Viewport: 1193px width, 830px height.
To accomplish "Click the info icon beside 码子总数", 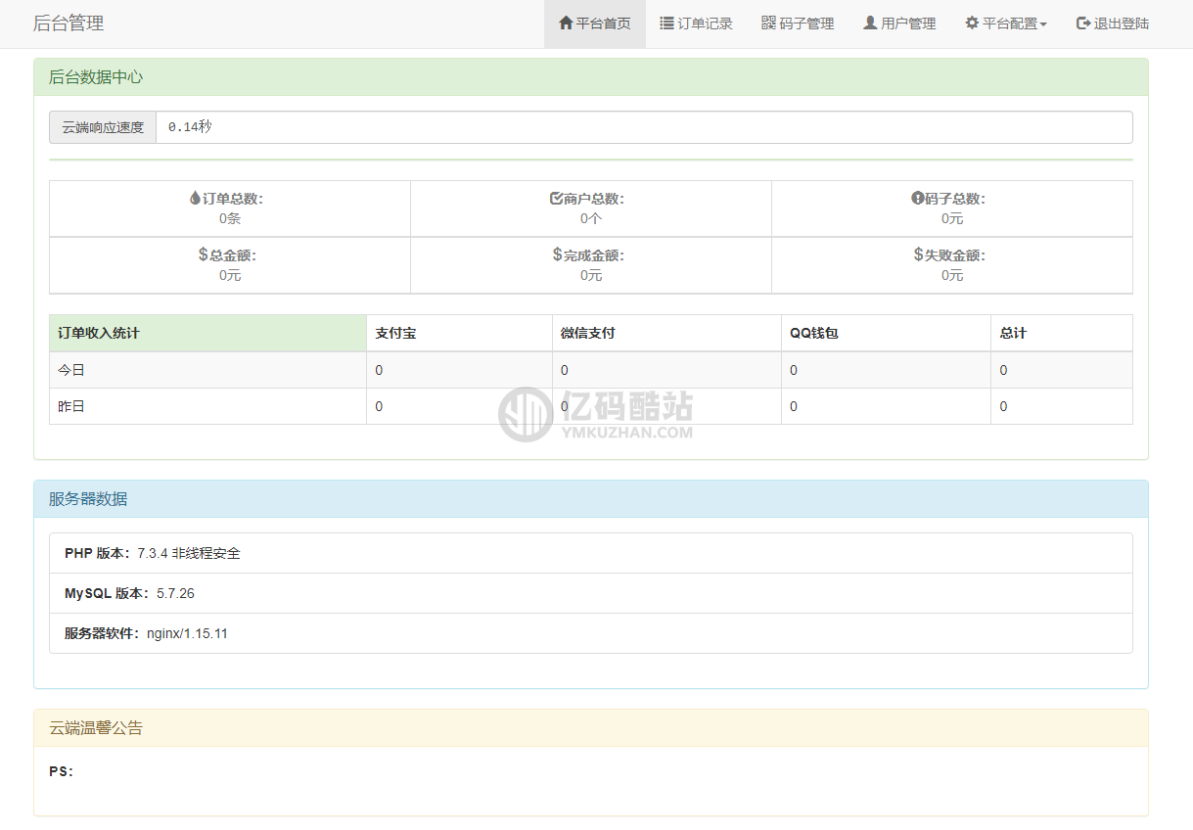I will [917, 198].
